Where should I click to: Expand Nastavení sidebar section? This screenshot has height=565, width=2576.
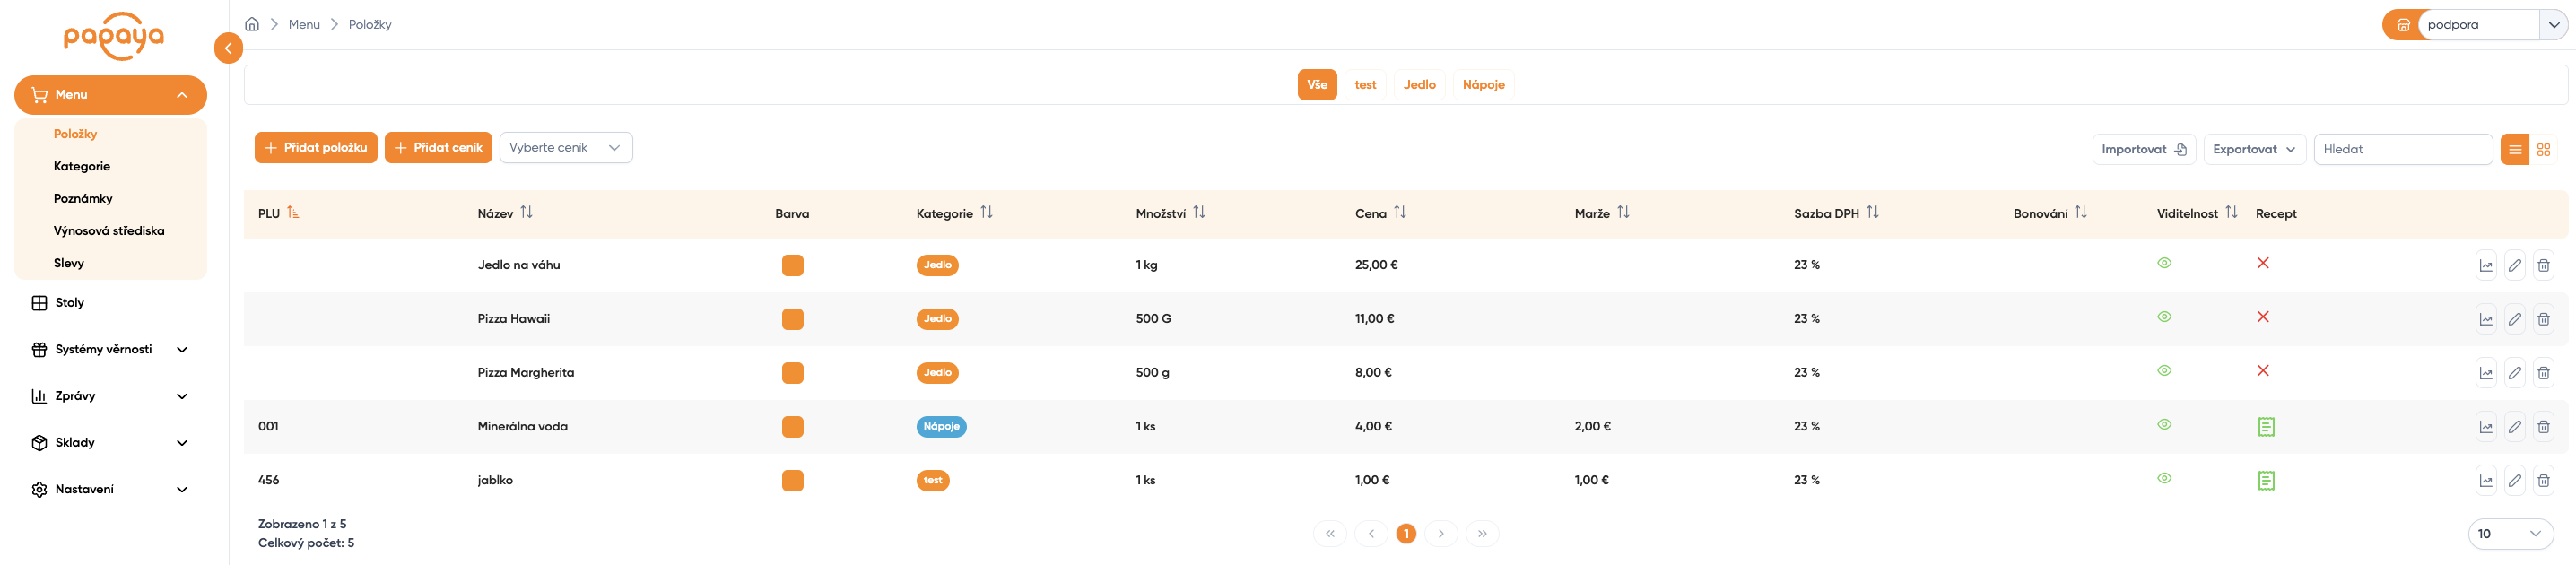[x=110, y=490]
